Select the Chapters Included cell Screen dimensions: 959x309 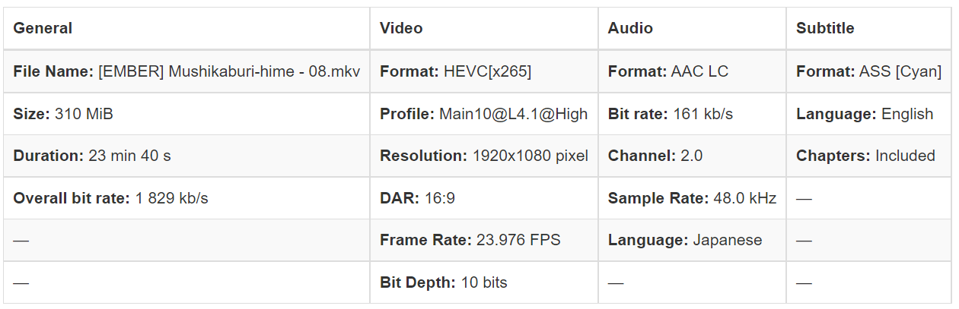(865, 156)
